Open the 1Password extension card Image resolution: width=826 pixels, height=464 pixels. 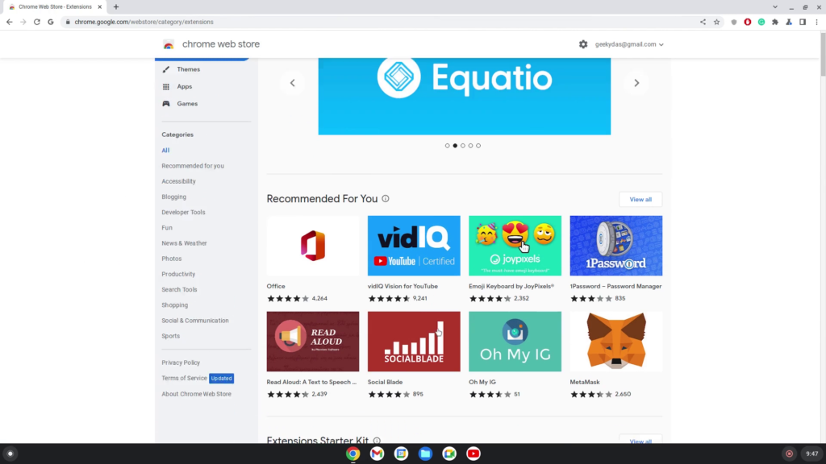616,259
